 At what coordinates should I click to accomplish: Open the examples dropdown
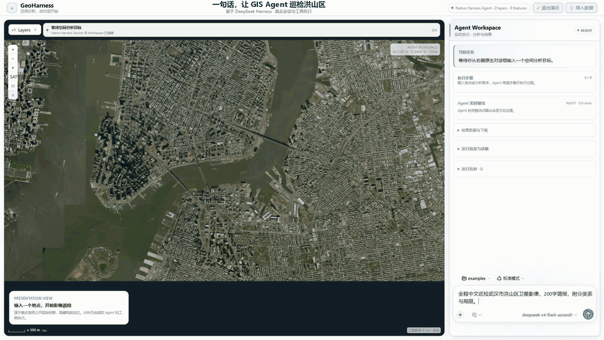tap(476, 278)
